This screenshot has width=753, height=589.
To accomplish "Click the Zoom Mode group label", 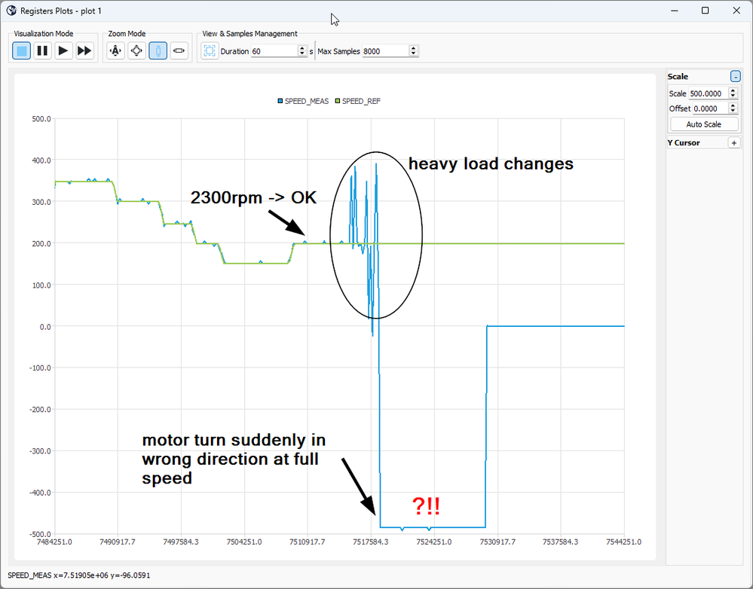I will [x=127, y=34].
